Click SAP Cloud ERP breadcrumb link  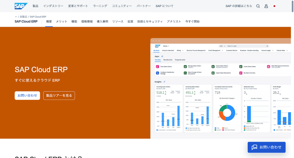38,17
